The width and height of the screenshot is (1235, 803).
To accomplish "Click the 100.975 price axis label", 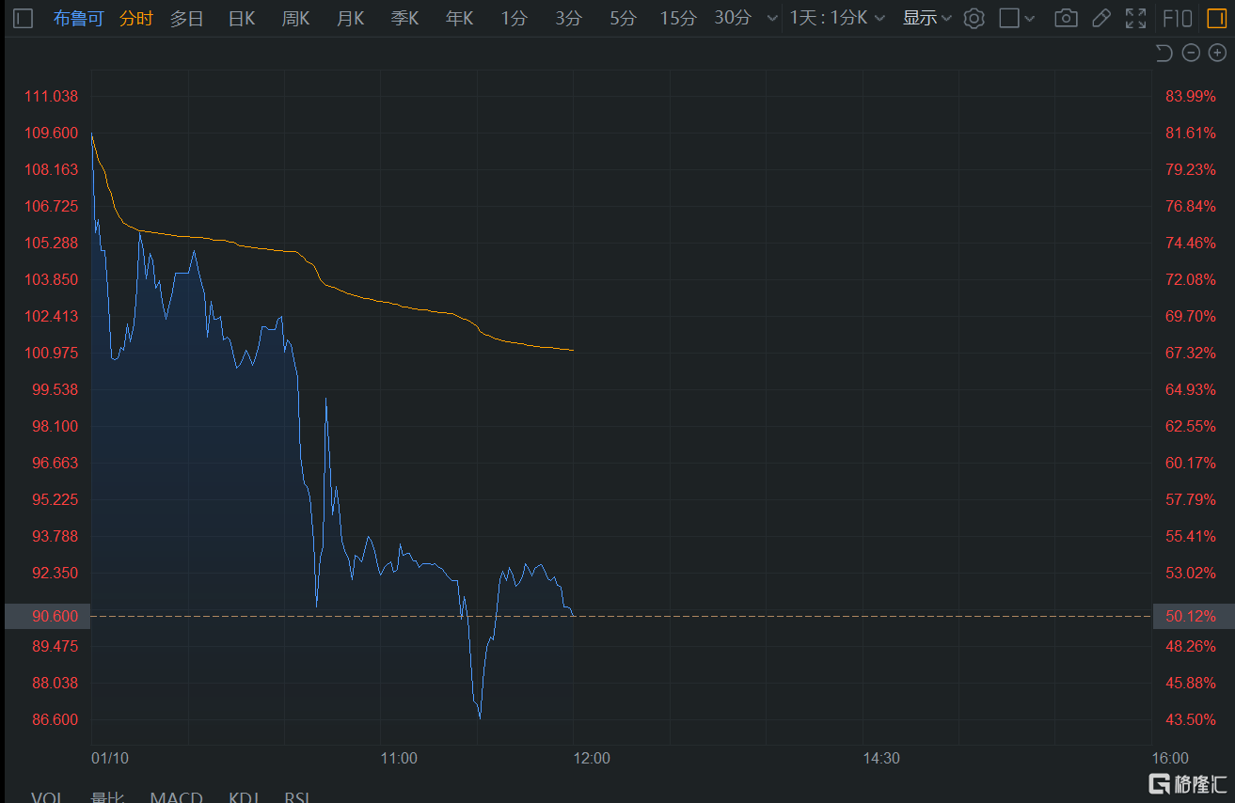I will (x=51, y=353).
